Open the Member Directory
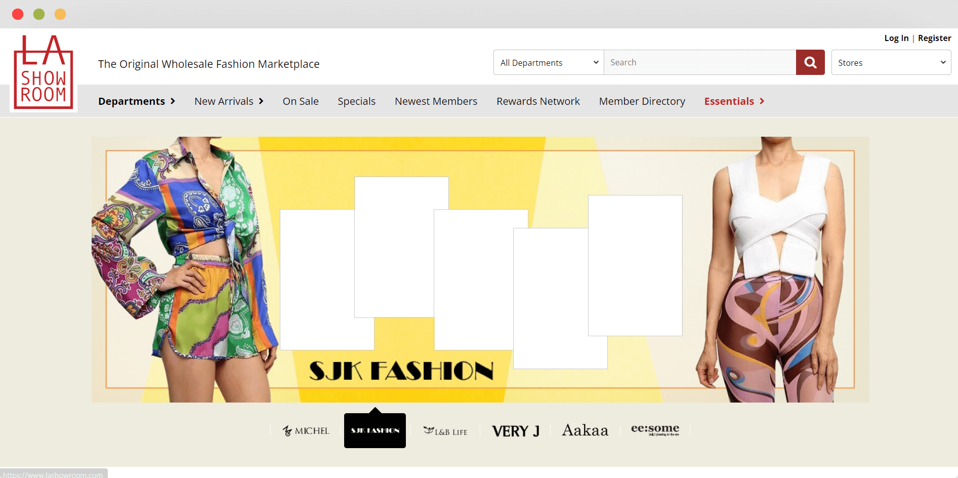Screen dimensions: 958x478 click(x=642, y=101)
